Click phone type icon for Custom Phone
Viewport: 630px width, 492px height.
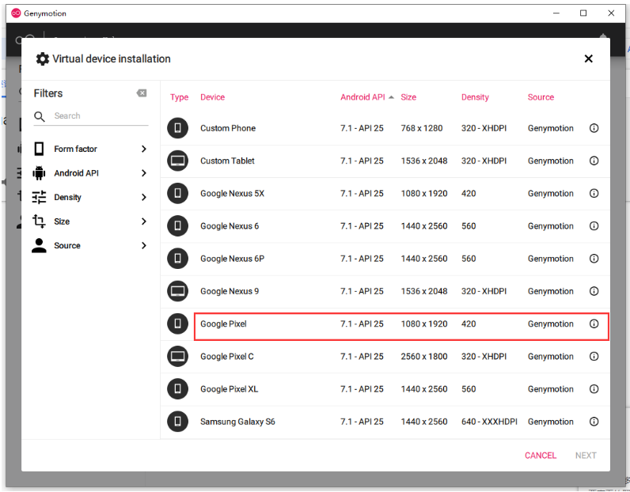177,128
